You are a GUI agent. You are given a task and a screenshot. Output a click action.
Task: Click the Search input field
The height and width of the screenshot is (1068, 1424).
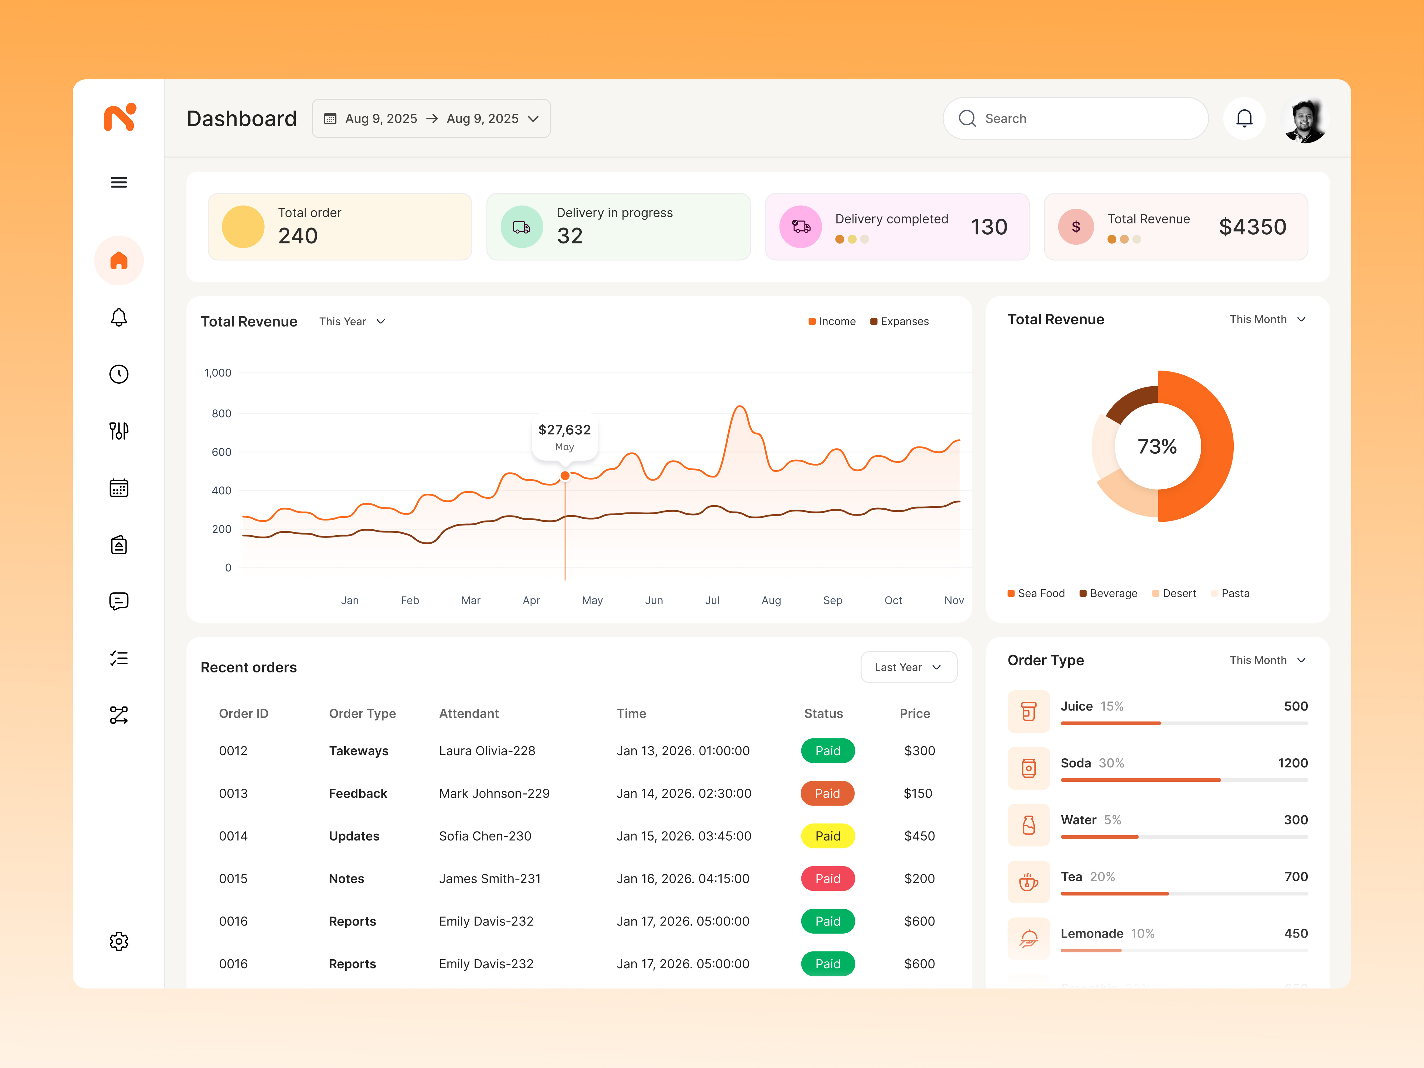click(1075, 118)
